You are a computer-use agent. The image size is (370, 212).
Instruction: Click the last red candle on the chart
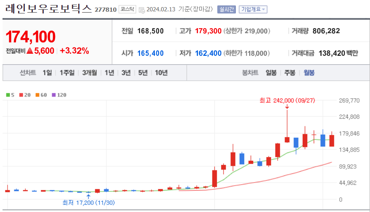pos(332,141)
